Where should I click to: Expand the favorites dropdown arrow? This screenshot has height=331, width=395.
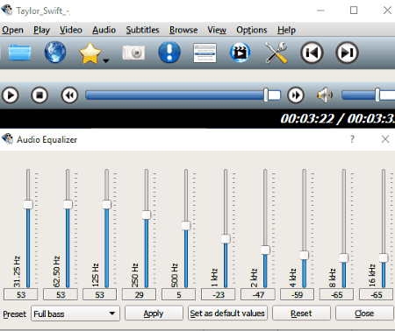pyautogui.click(x=106, y=60)
